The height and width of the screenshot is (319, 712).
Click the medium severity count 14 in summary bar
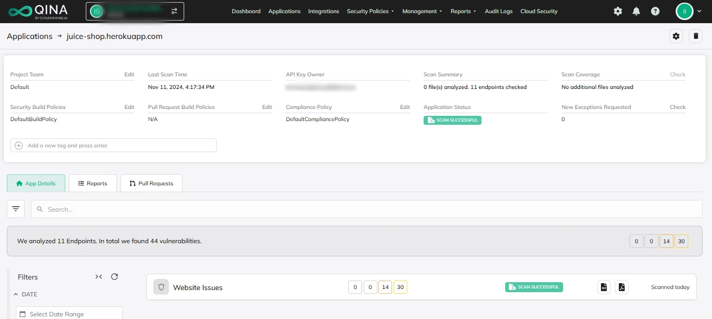[x=666, y=242]
